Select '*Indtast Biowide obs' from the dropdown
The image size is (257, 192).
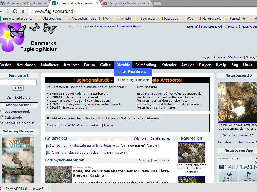click(x=133, y=72)
